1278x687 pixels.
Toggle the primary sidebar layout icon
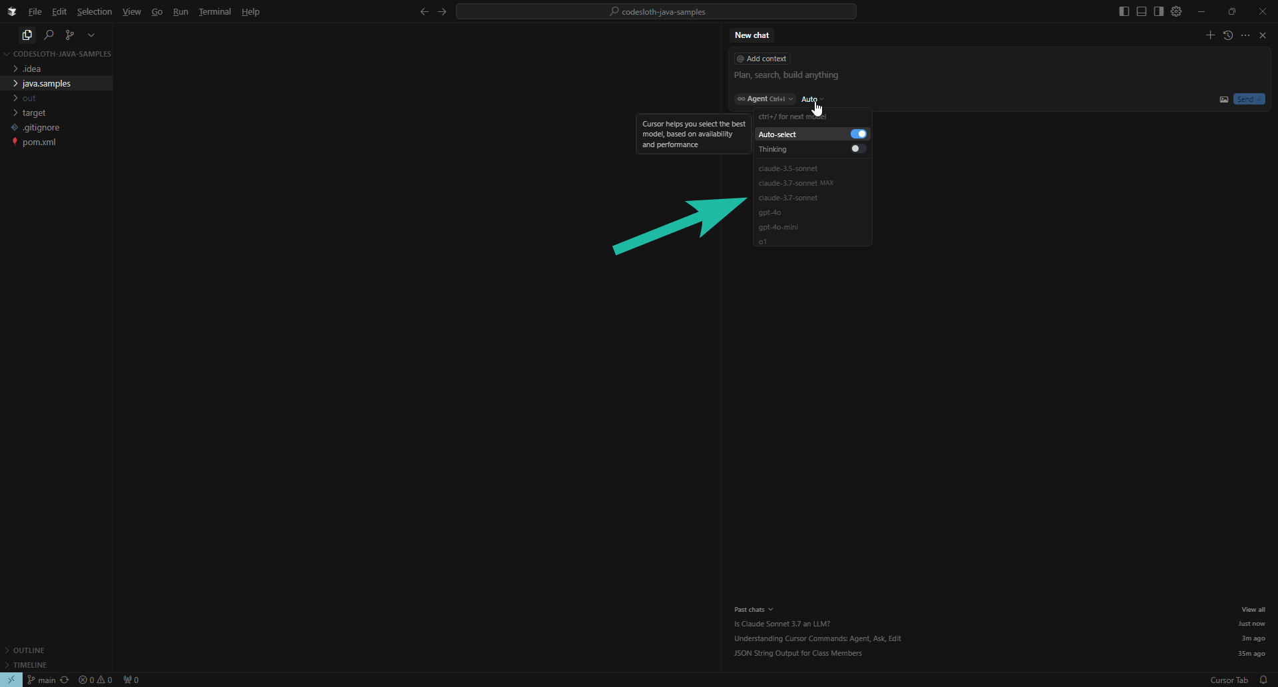(x=1124, y=11)
